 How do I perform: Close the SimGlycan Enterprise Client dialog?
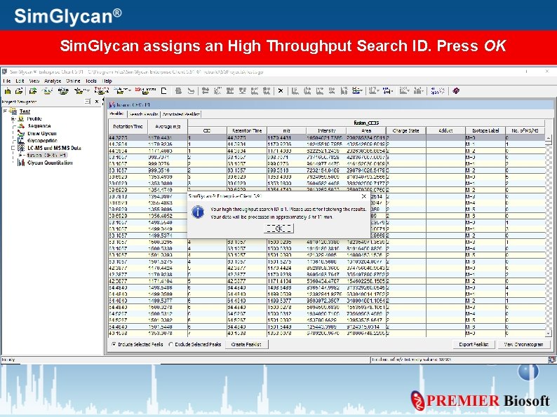[363, 196]
